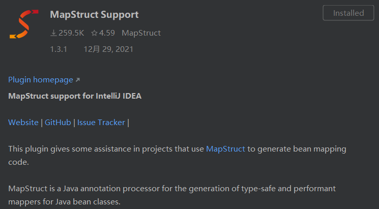This screenshot has height=209, width=379.
Task: Click the 'MapStruct is a Java annotation processor' paragraph
Action: [x=172, y=195]
